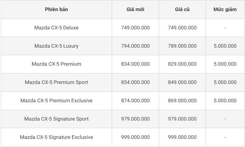Screen dimensions: 245x147
Task: Select the new price 834.000.000
Action: point(135,64)
